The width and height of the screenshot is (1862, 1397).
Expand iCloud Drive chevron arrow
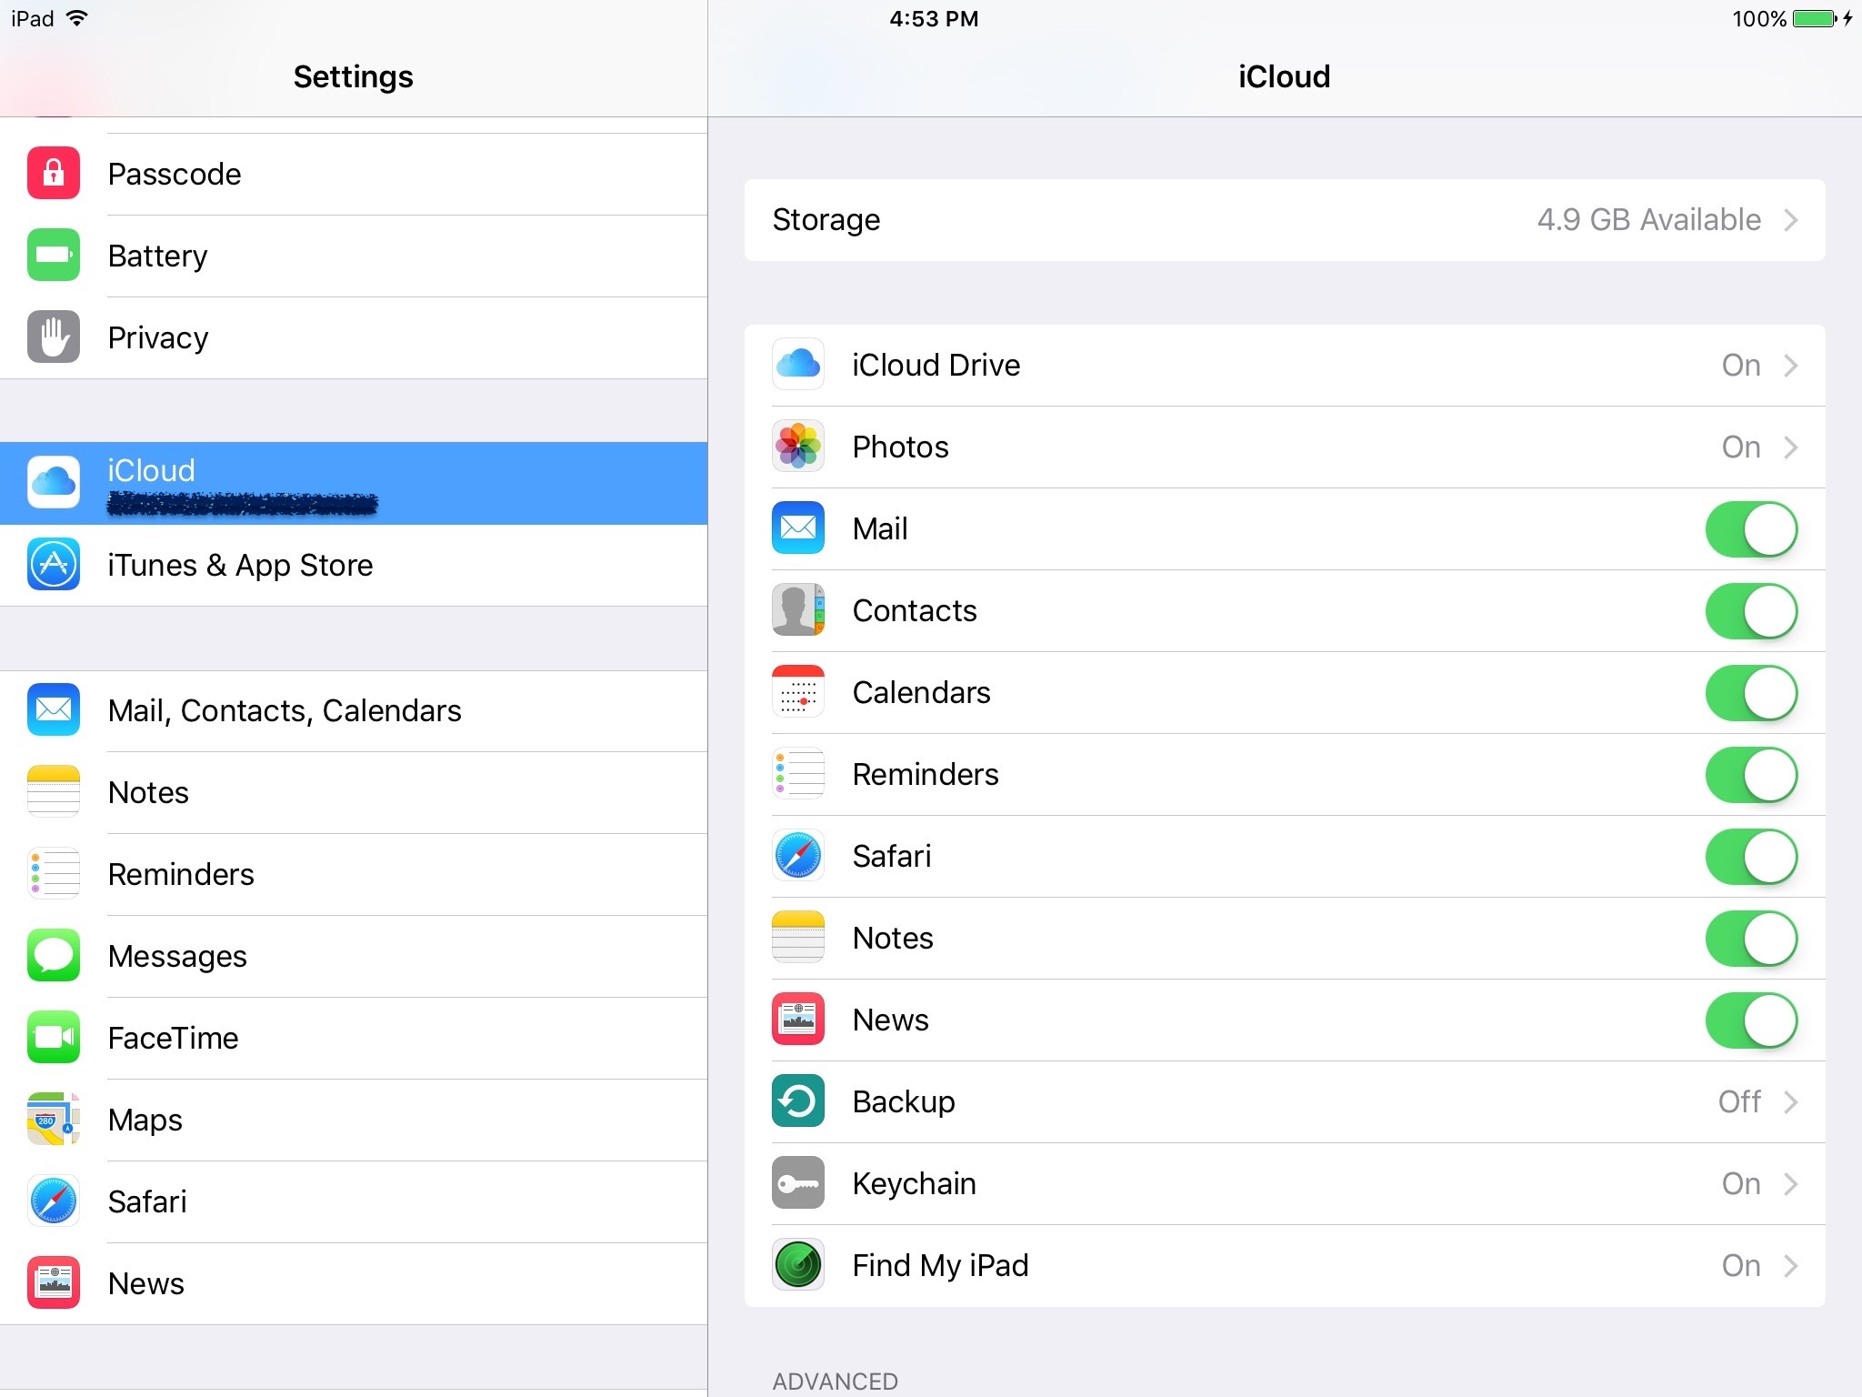pyautogui.click(x=1789, y=366)
